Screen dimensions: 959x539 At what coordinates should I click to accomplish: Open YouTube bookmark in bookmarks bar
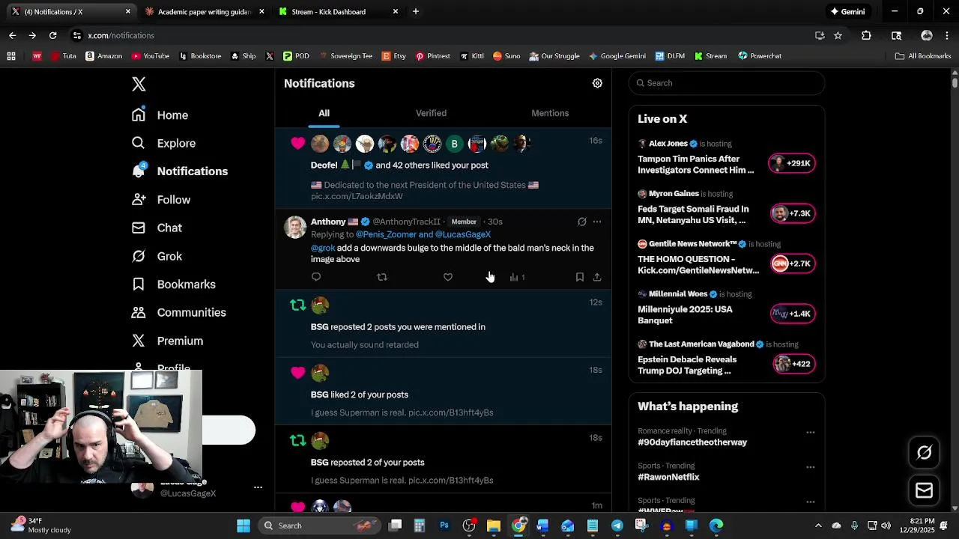[150, 56]
